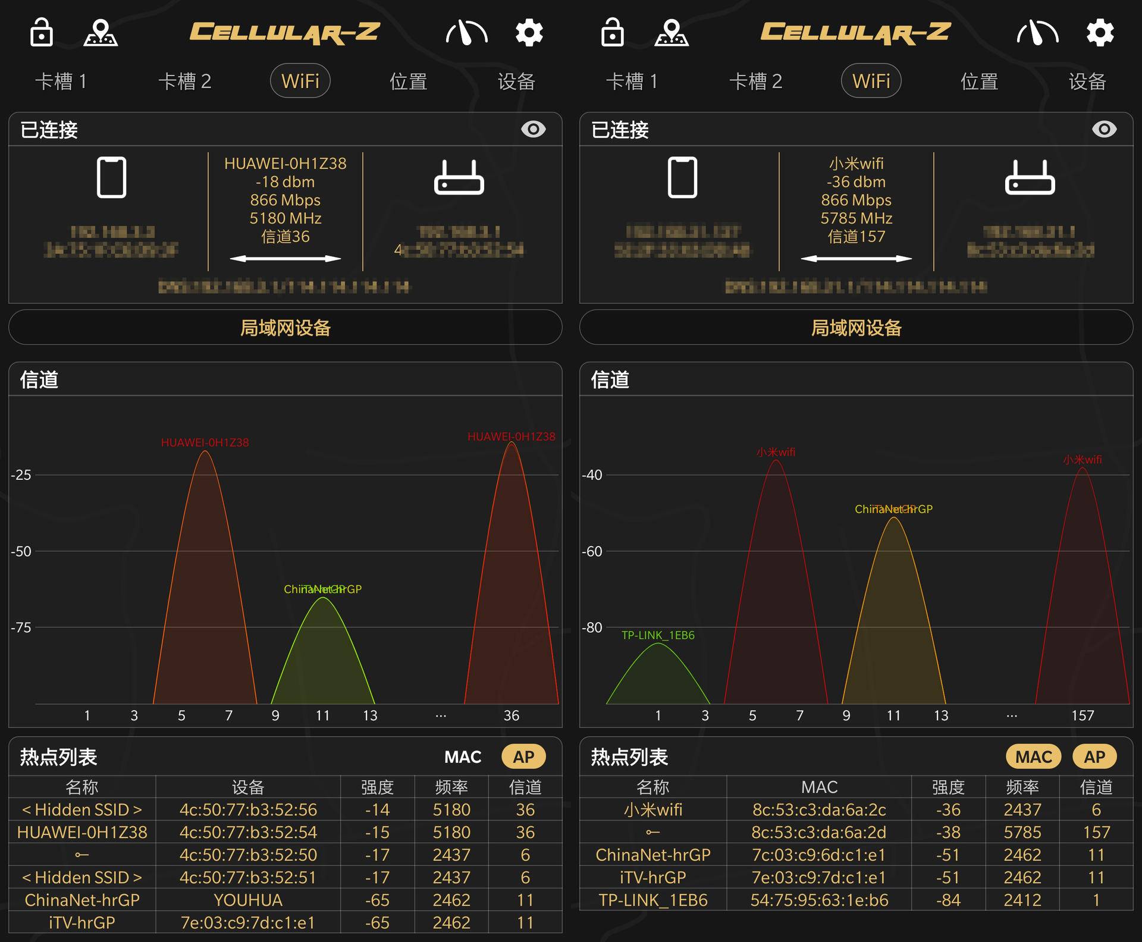Switch hotspot list to AP view
This screenshot has height=942, width=1142.
[x=523, y=756]
